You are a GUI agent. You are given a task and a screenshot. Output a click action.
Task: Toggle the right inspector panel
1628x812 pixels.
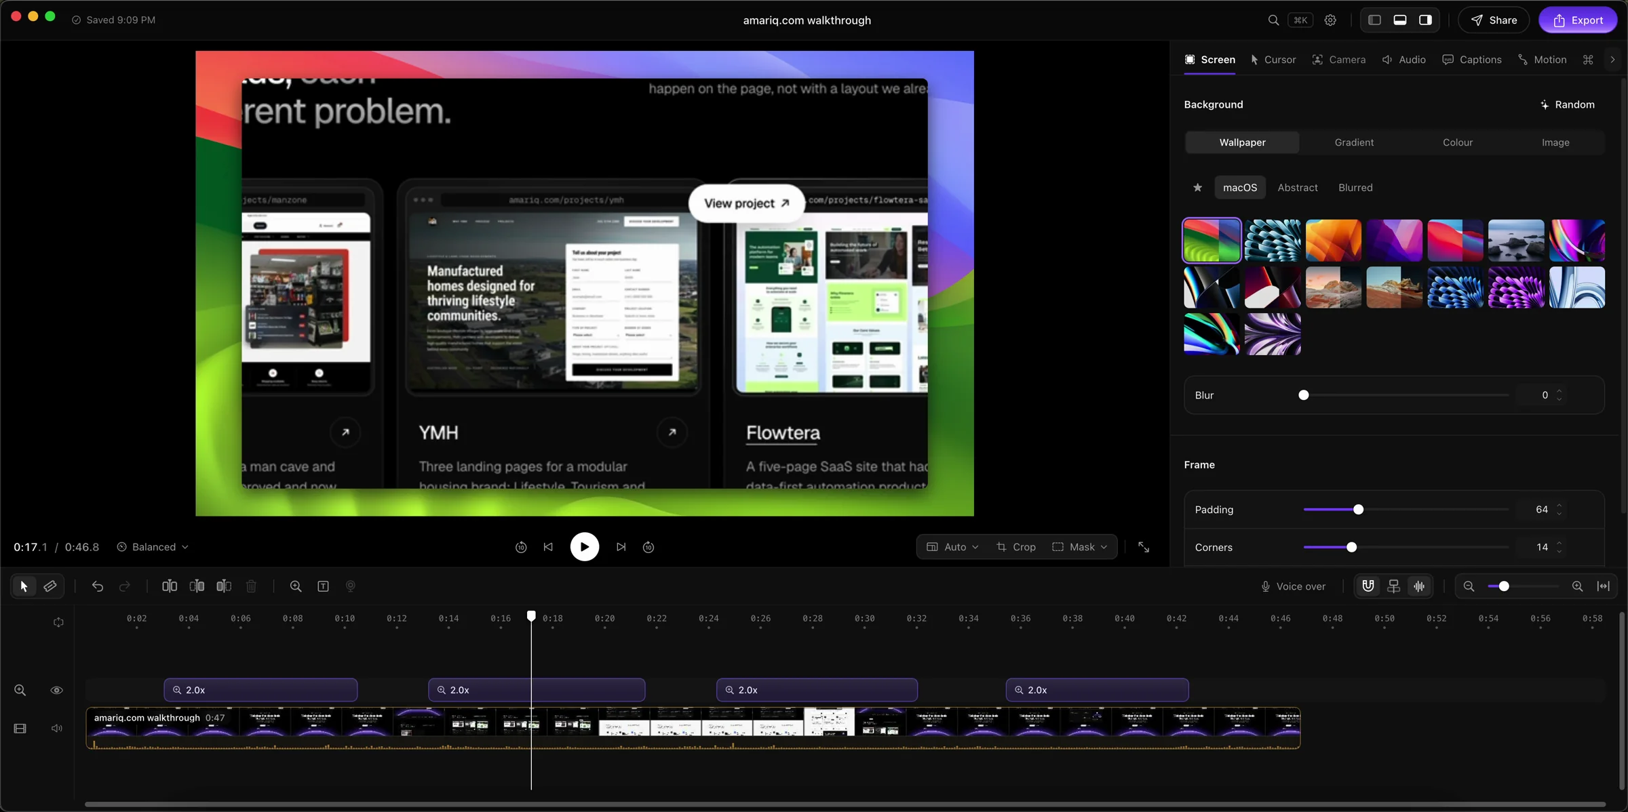click(x=1425, y=20)
